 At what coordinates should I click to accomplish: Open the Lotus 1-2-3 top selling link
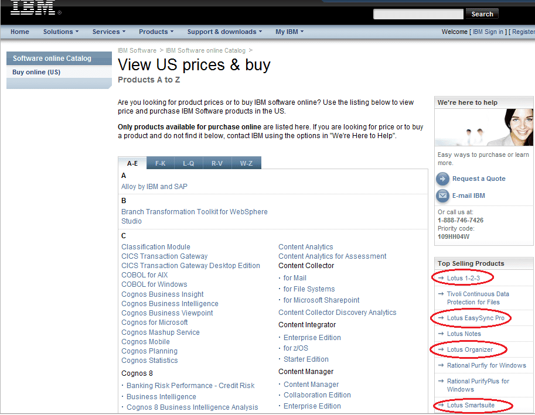click(464, 277)
